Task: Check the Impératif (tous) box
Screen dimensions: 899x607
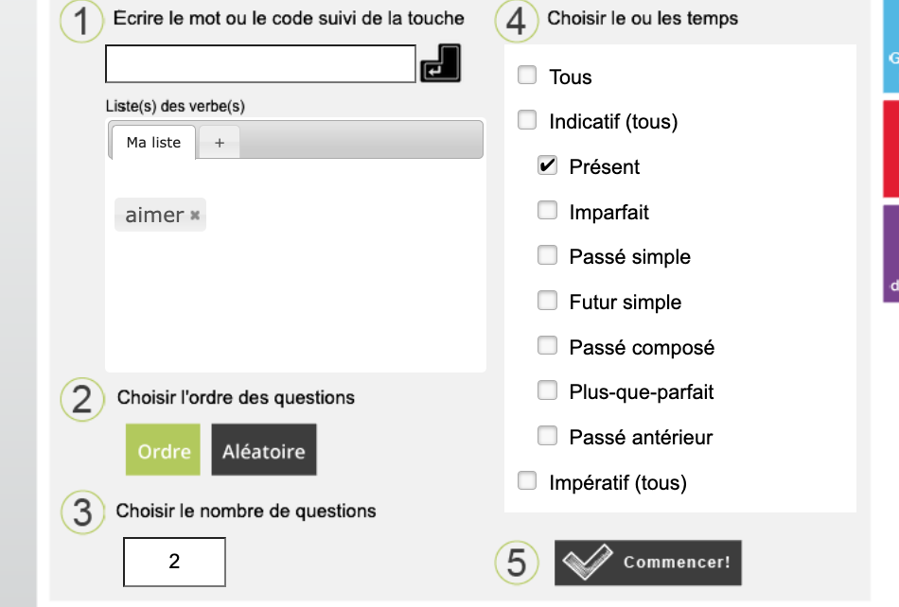Action: (x=527, y=481)
